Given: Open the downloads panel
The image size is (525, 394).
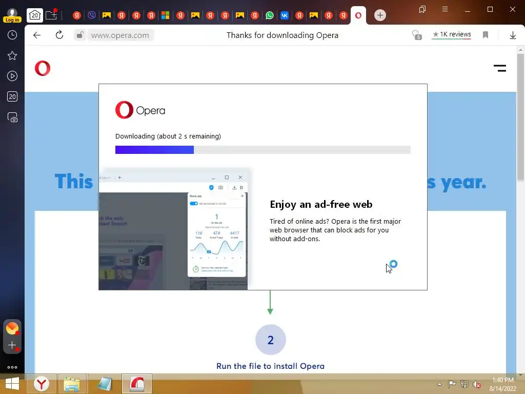Looking at the screenshot, I should pyautogui.click(x=513, y=35).
